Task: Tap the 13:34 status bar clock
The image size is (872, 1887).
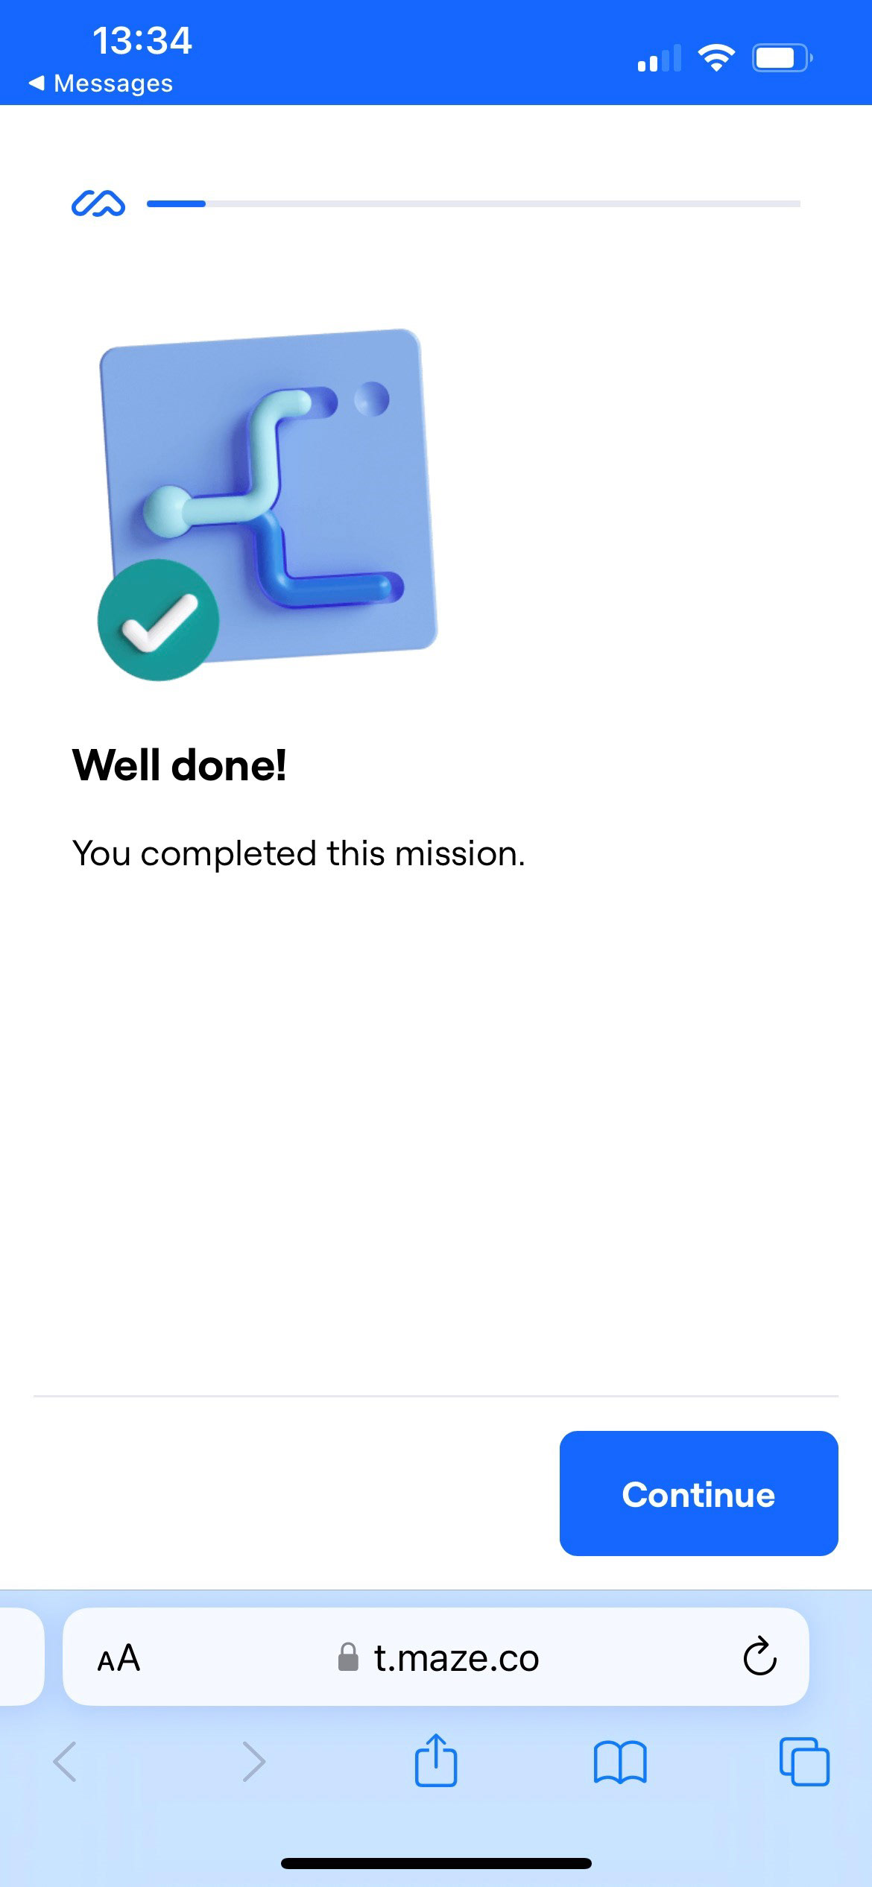Action: click(142, 40)
